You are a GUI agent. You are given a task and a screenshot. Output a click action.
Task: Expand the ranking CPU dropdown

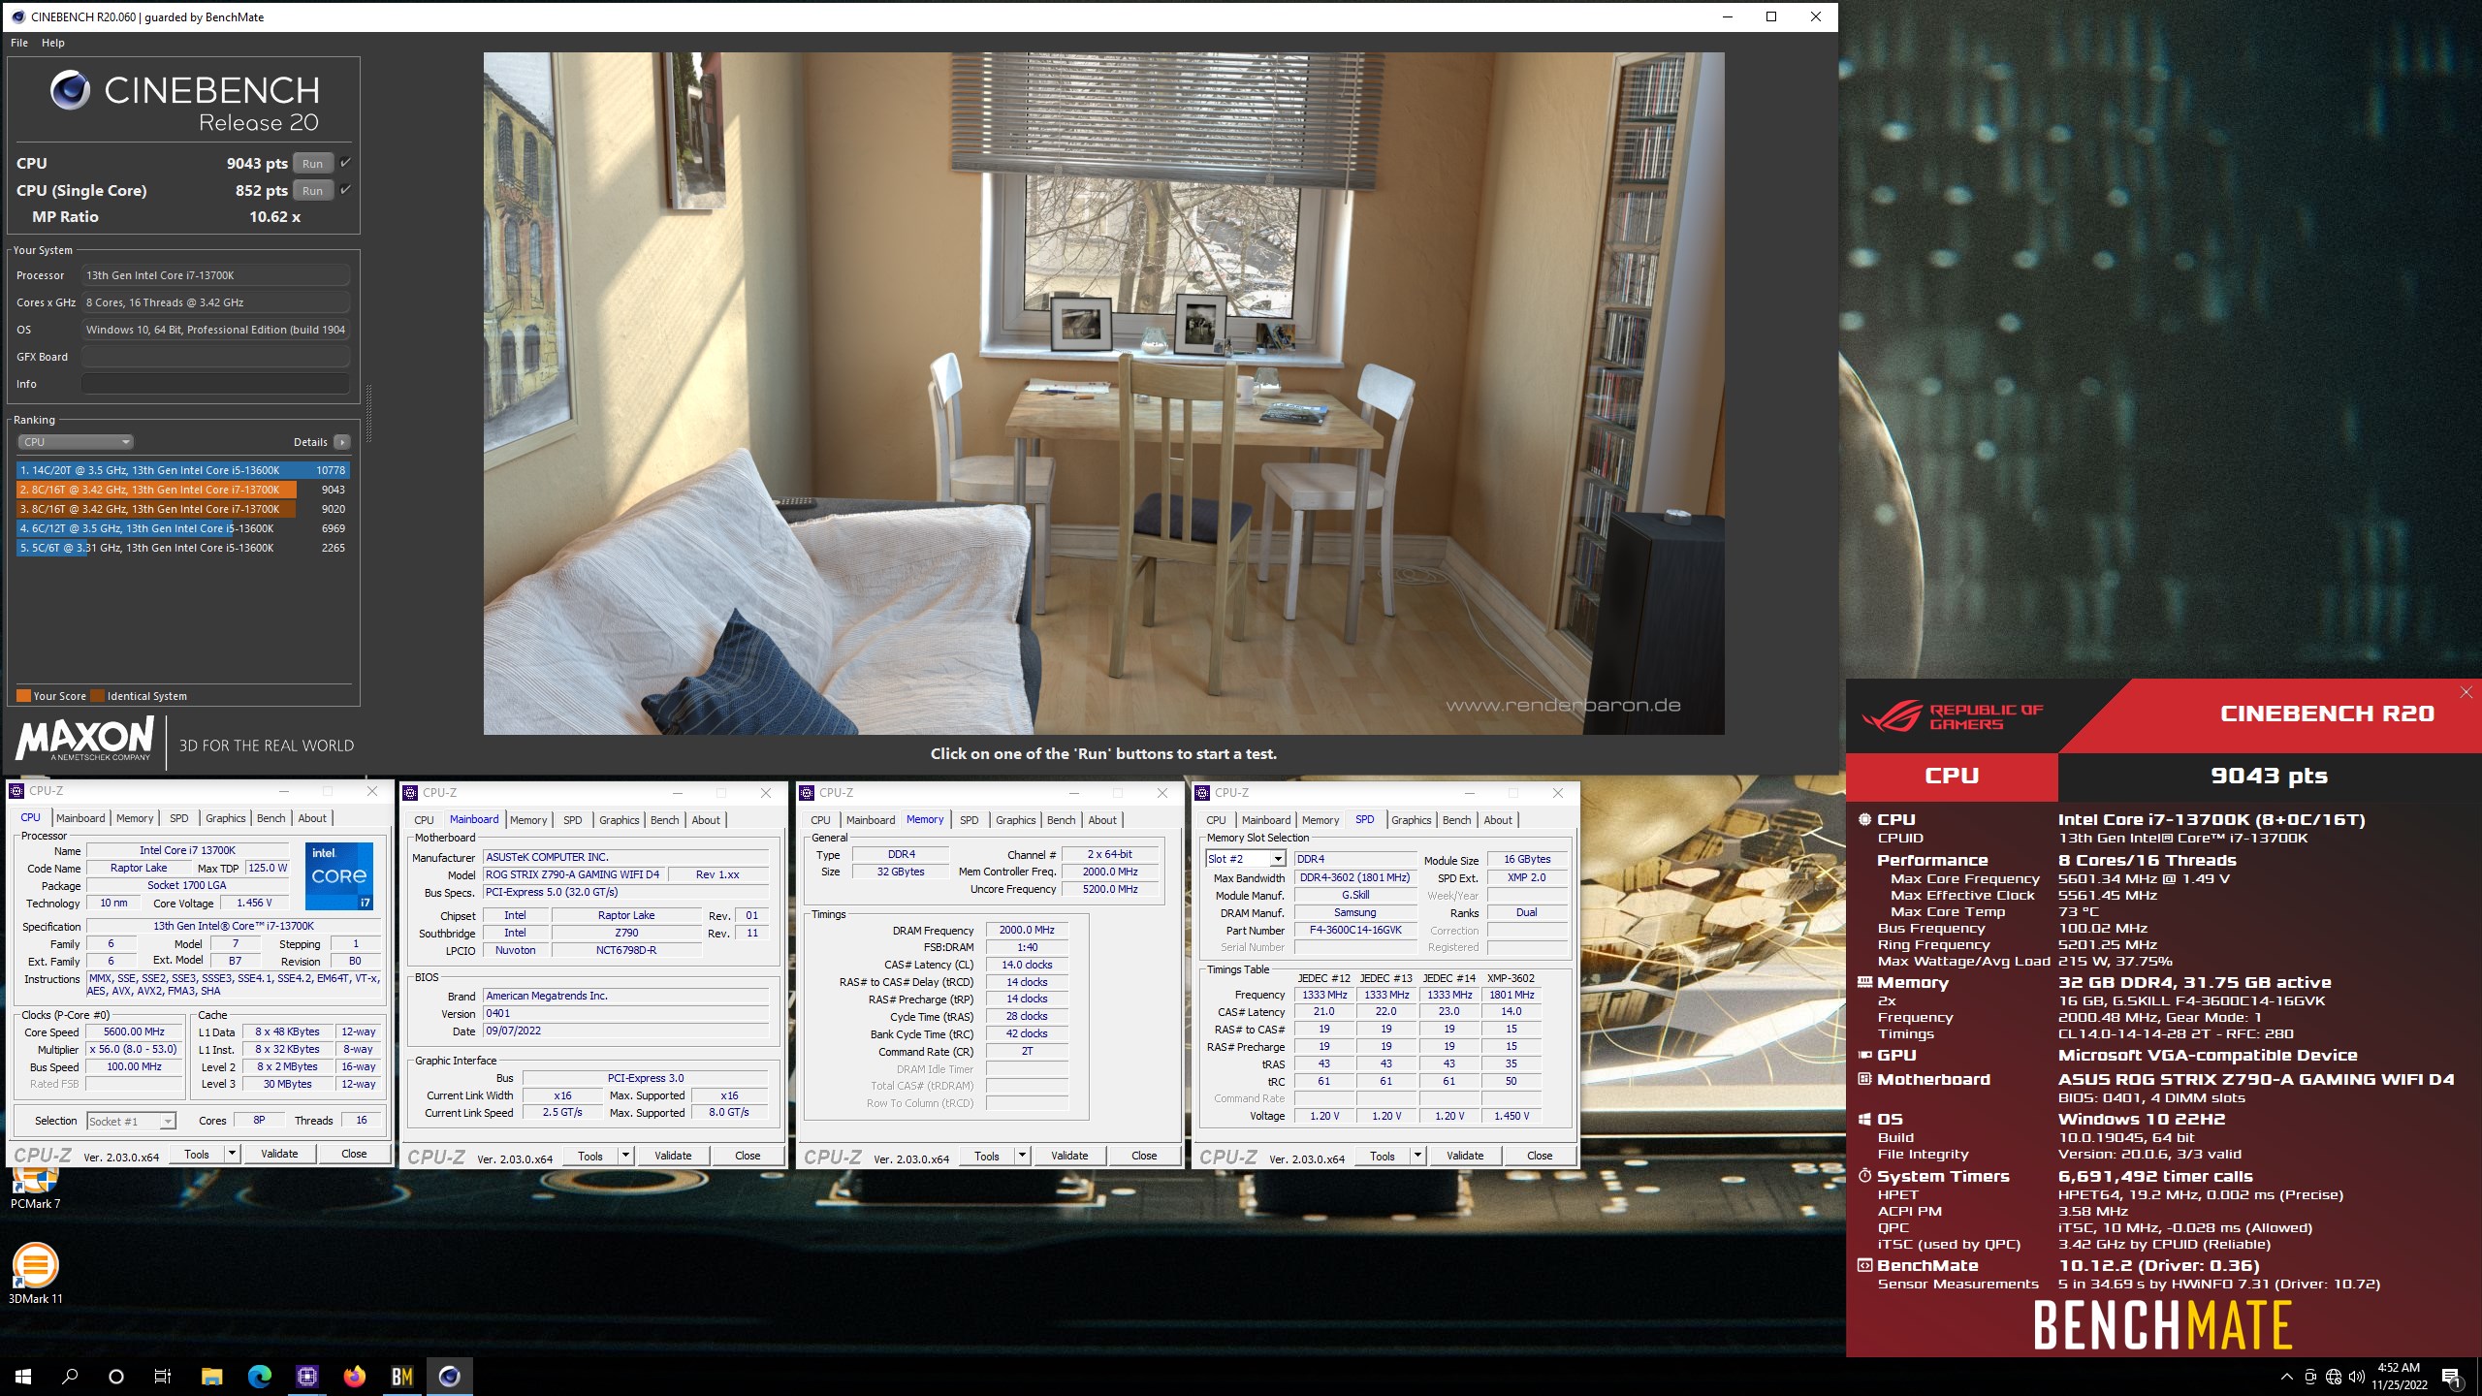click(x=76, y=442)
